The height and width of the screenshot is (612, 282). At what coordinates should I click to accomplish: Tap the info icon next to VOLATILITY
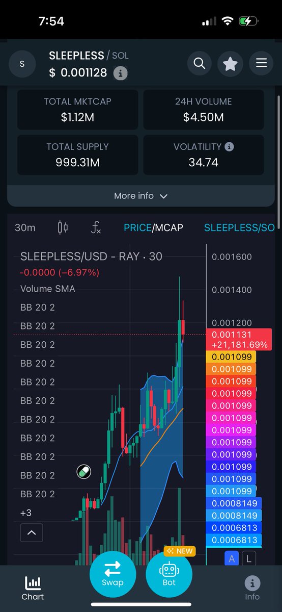229,146
